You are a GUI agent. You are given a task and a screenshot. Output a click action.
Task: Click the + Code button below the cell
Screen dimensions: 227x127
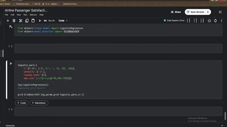tap(22, 103)
